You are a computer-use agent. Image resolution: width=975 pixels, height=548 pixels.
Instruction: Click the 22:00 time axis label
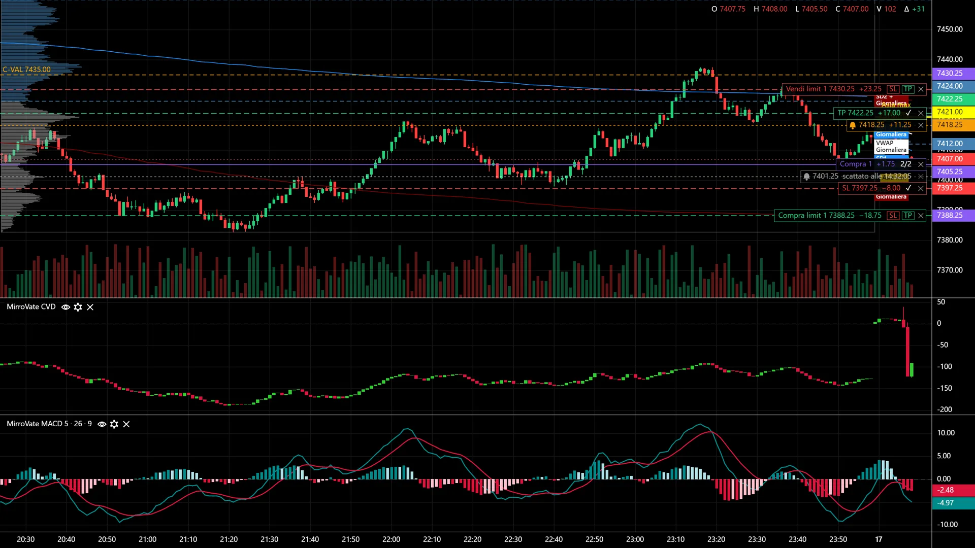[x=391, y=539]
